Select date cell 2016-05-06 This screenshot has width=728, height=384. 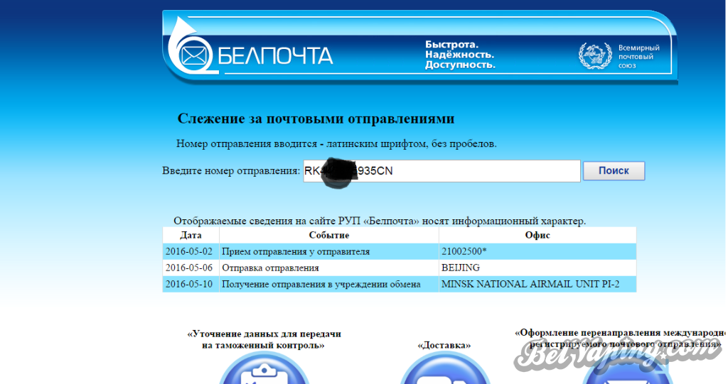[191, 268]
